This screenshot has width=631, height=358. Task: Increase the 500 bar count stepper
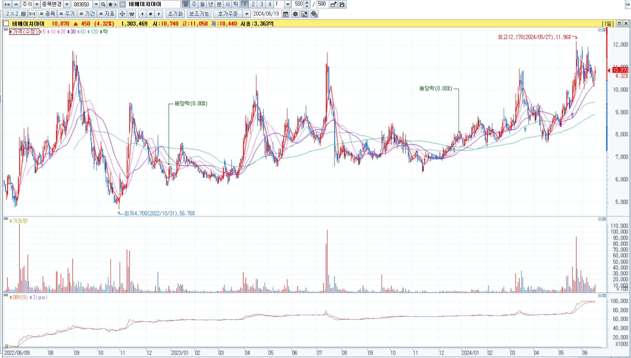(x=307, y=3)
